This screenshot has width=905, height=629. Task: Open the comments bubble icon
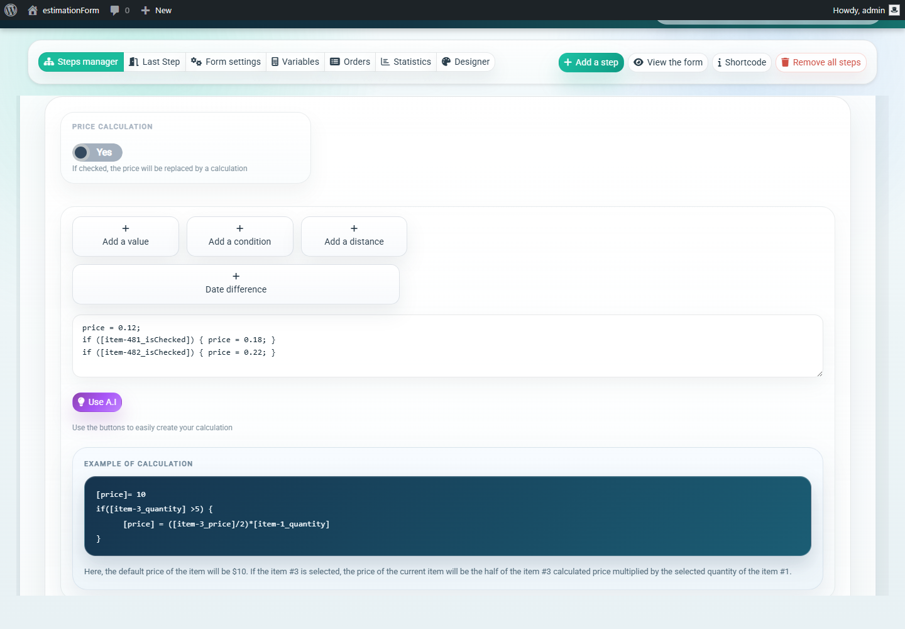click(x=114, y=10)
